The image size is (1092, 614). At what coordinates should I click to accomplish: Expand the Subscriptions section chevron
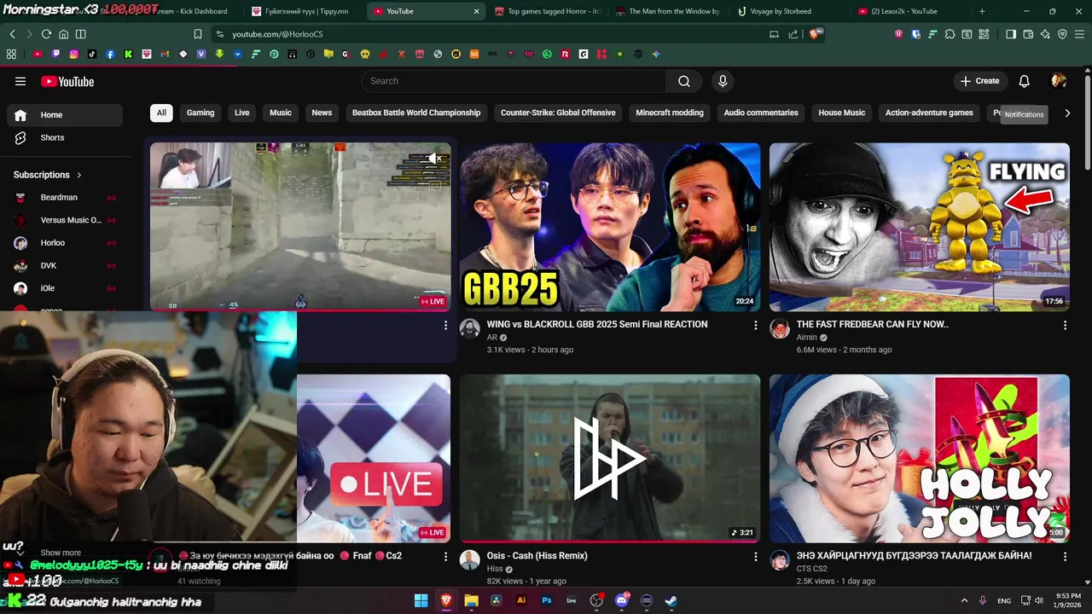tap(79, 175)
